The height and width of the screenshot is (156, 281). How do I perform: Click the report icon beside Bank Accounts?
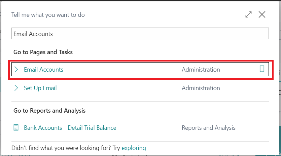(x=16, y=128)
